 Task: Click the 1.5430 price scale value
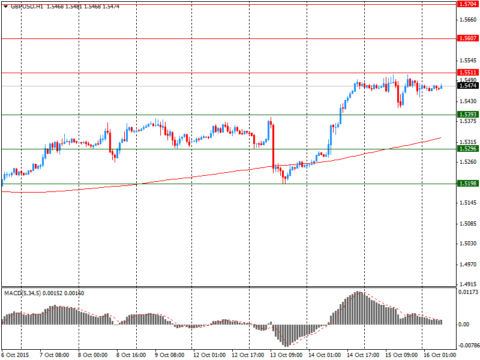[x=469, y=101]
